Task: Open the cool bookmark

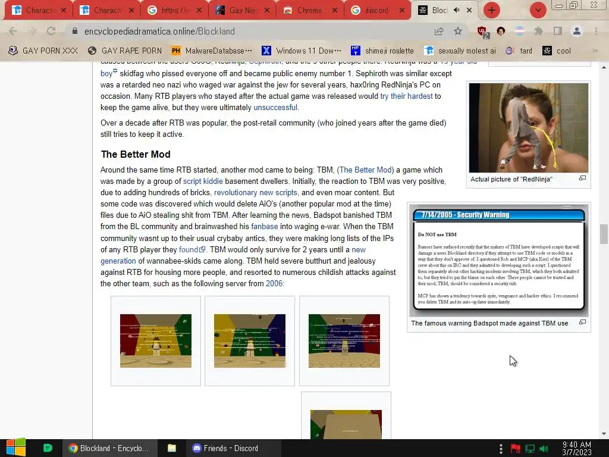Action: tap(557, 51)
